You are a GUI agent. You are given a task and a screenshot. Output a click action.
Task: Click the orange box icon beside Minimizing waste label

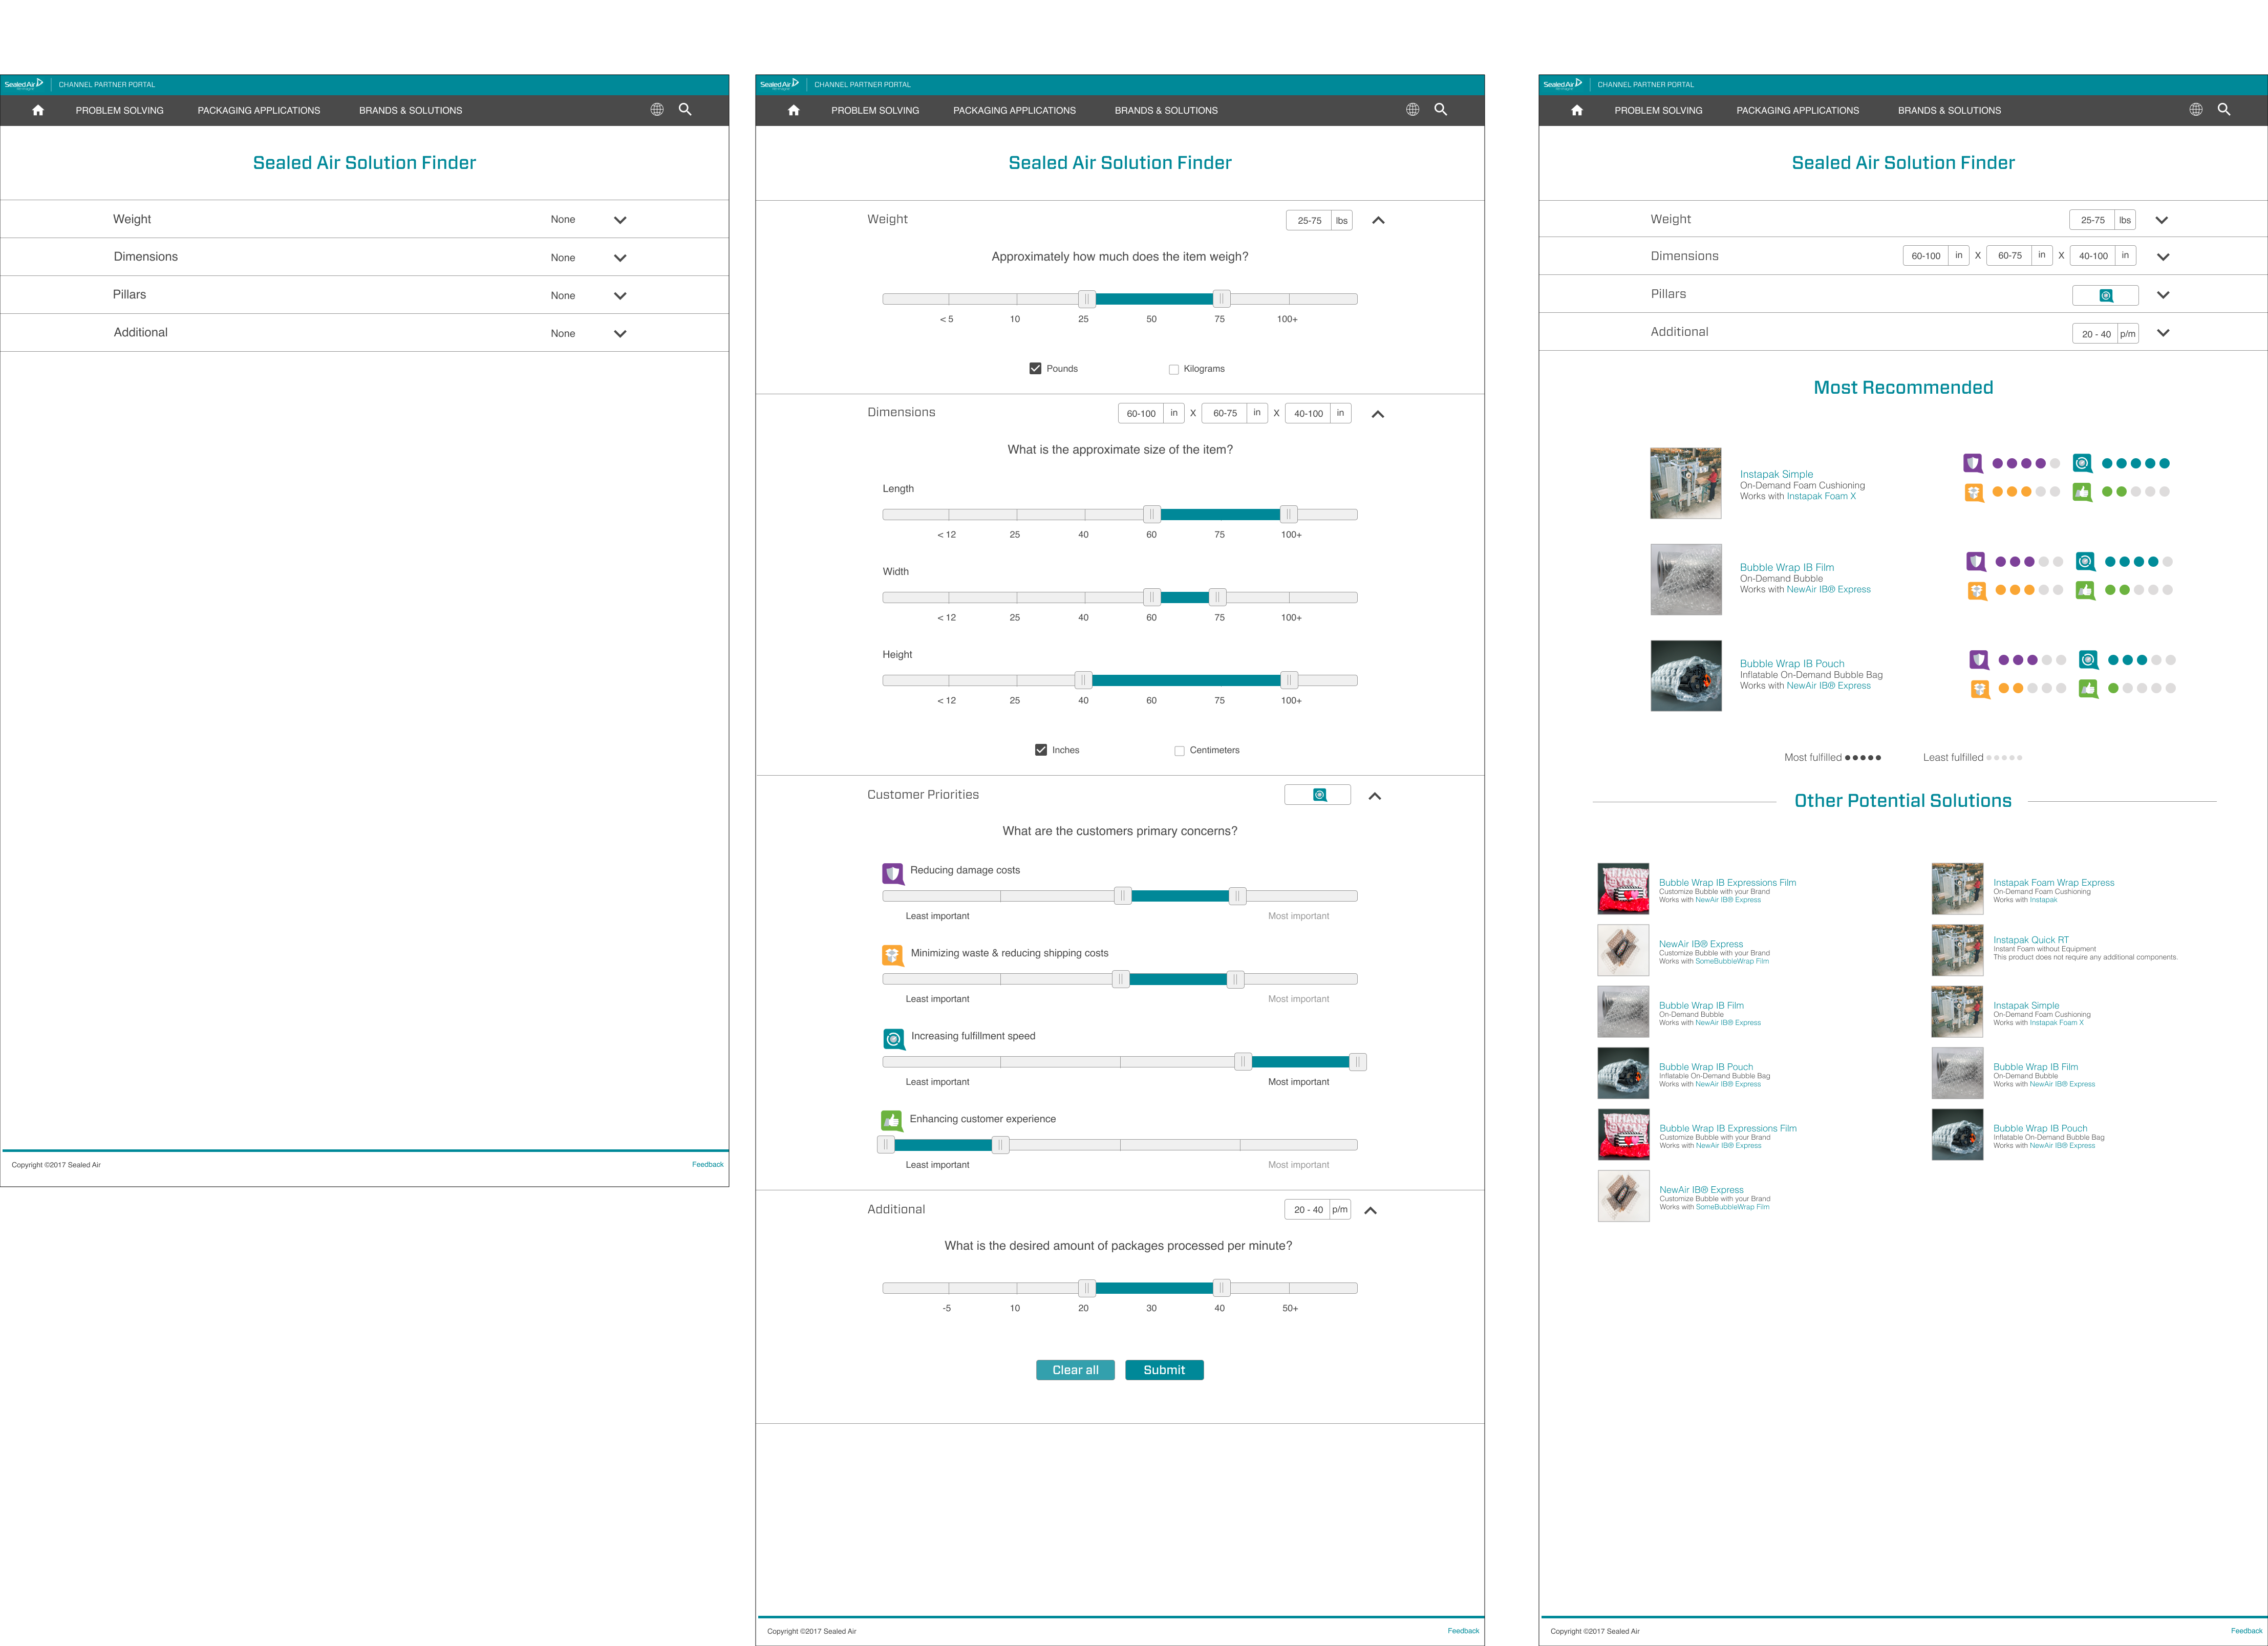click(892, 955)
